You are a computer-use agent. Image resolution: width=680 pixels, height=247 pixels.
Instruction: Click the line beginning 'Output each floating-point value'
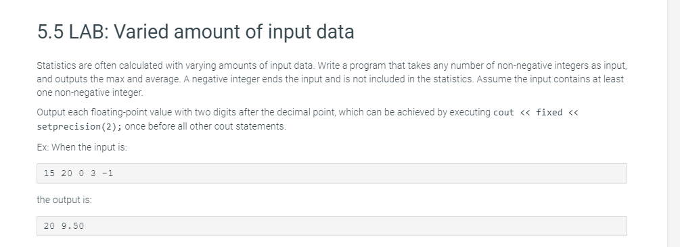307,113
